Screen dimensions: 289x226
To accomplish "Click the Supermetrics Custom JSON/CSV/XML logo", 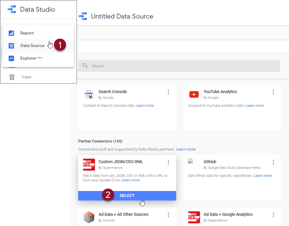I will (89, 165).
